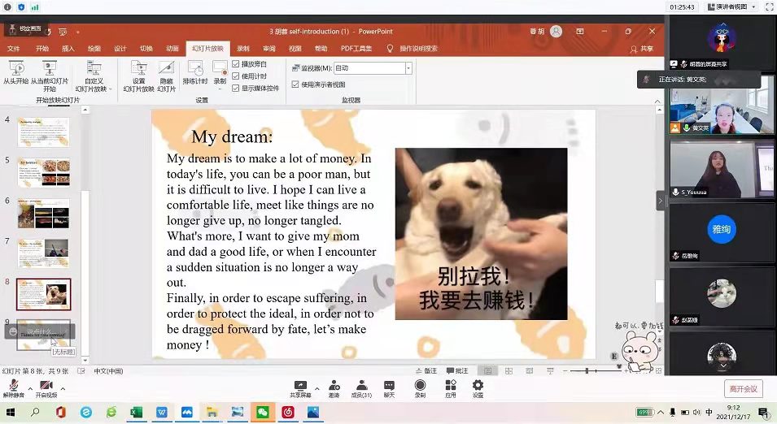The height and width of the screenshot is (424, 777).
Task: Toggle the 使用计时 checkbox
Action: coord(236,76)
